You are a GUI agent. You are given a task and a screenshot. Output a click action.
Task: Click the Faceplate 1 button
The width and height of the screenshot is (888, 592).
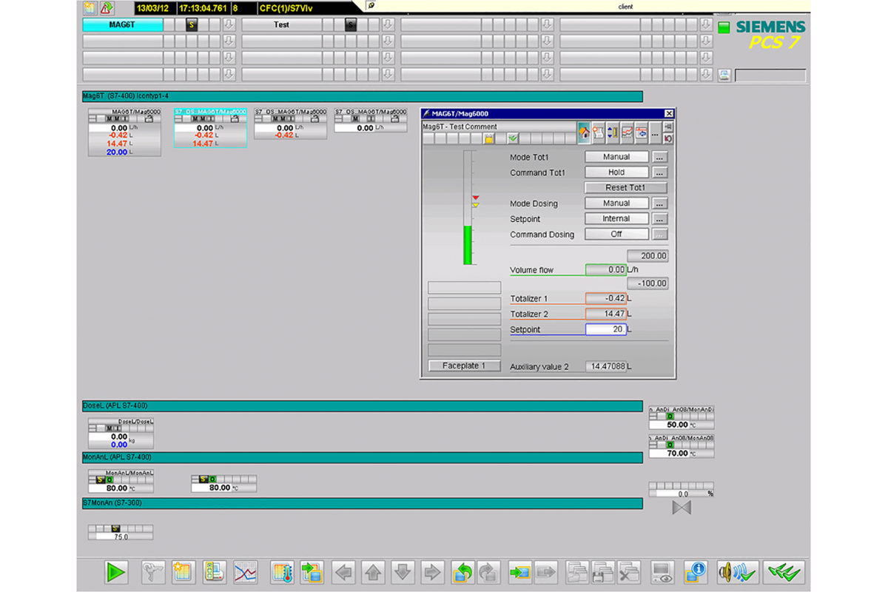coord(464,366)
